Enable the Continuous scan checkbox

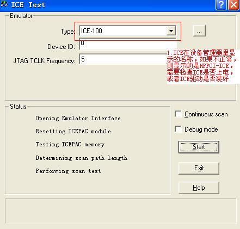coord(178,114)
